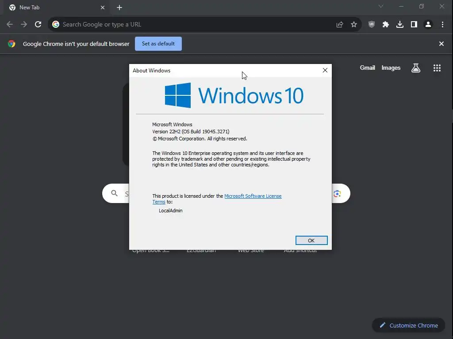Click the LocalAdmin licensee name
This screenshot has width=453, height=339.
(x=170, y=211)
